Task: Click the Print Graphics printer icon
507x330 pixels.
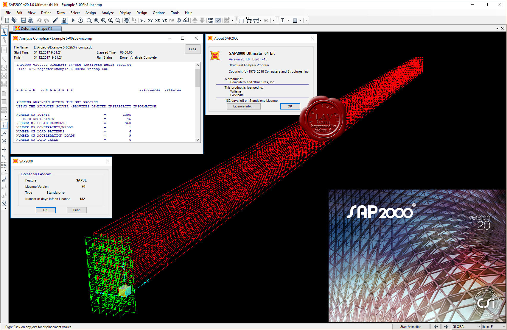Action: (30, 20)
